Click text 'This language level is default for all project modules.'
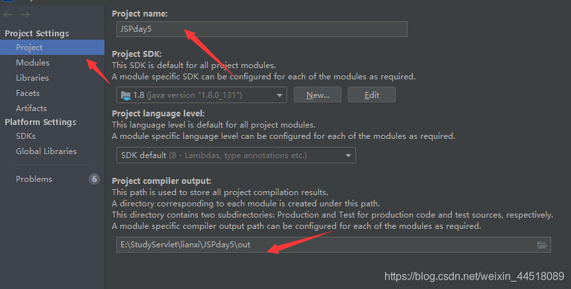This screenshot has width=571, height=289. tap(214, 125)
